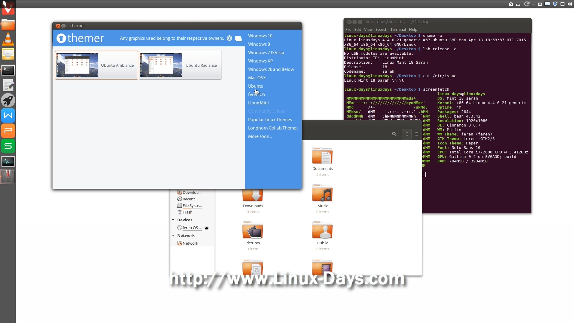Switch file manager to icon grid view
The image size is (574, 323).
click(406, 134)
